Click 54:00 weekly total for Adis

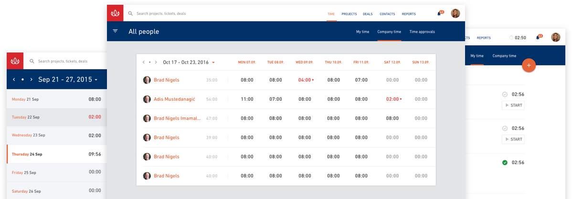[212, 99]
